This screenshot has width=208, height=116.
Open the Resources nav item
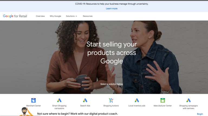(x=88, y=16)
